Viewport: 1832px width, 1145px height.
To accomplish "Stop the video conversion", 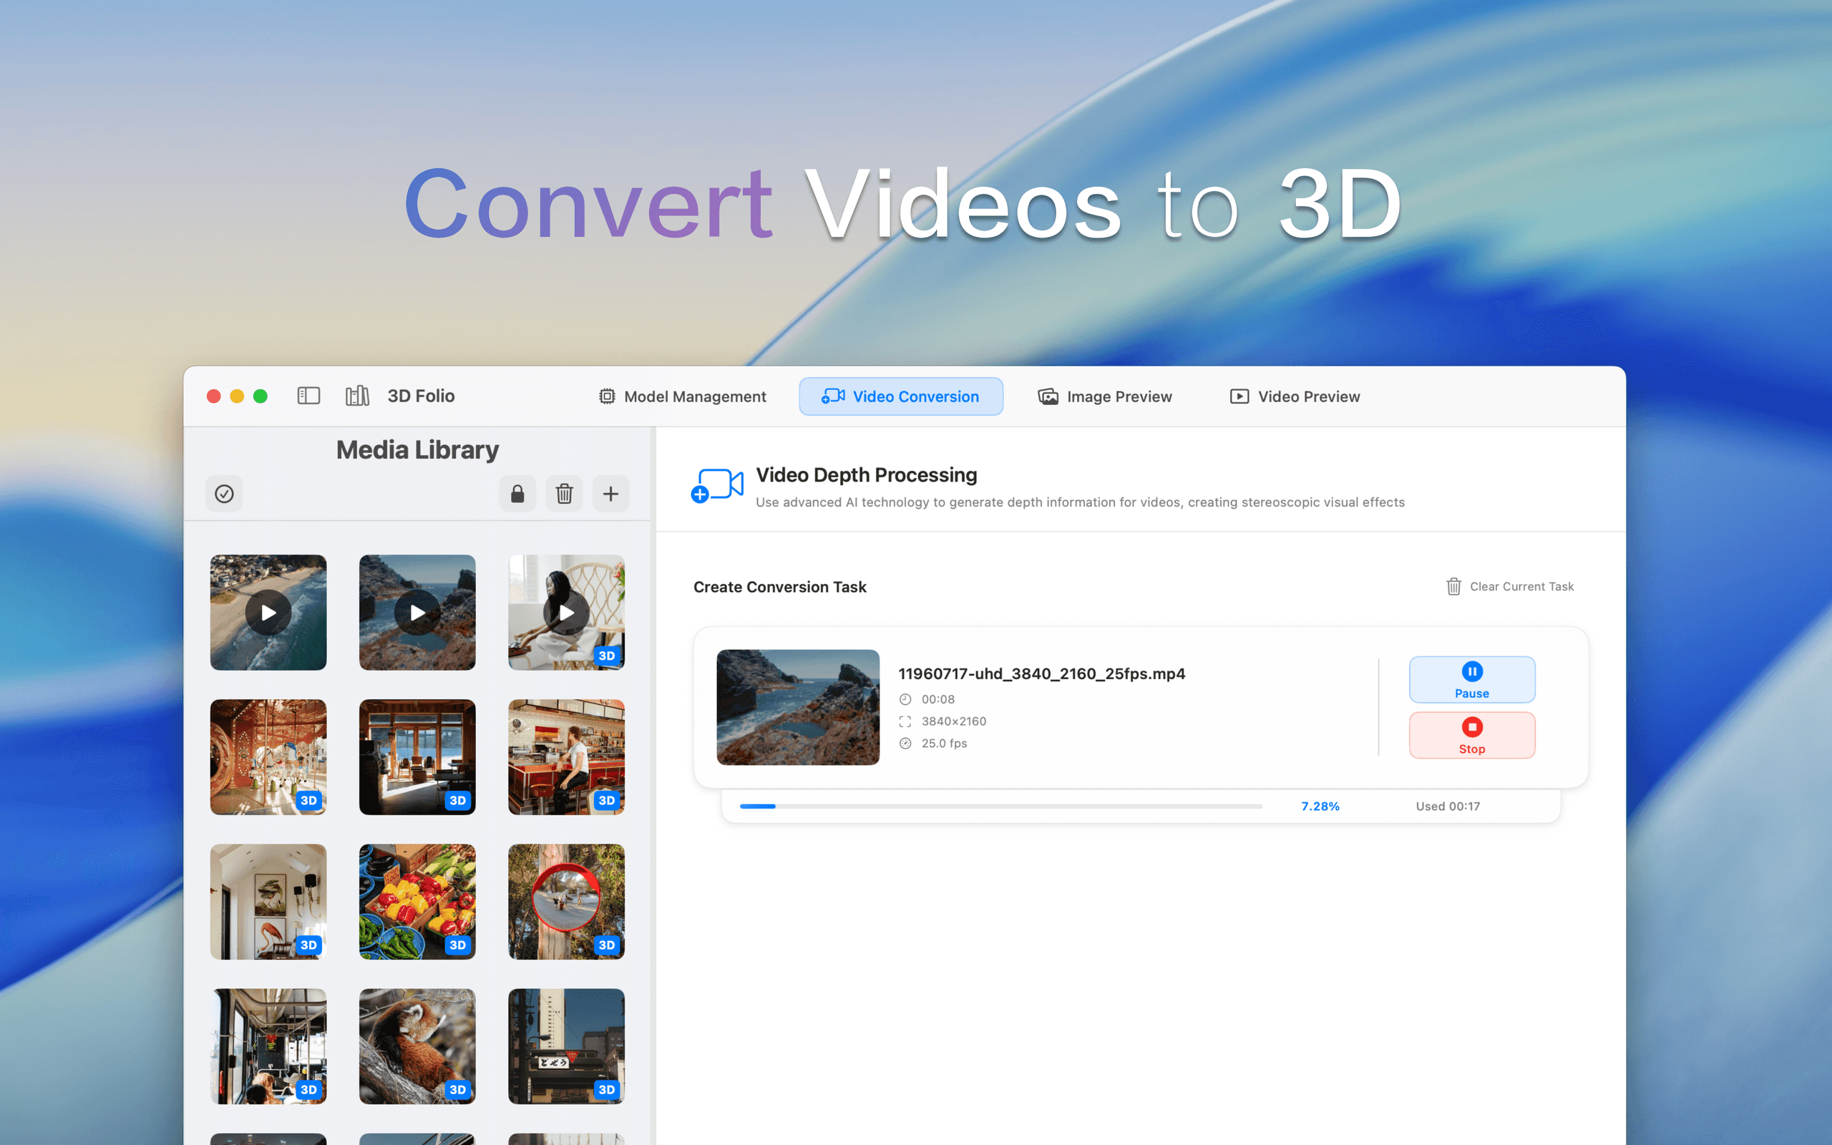I will [x=1471, y=734].
